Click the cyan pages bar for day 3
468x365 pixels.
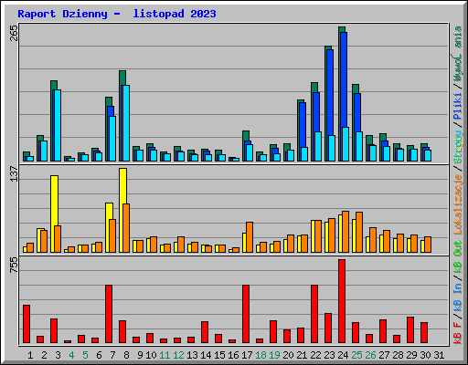pos(58,125)
